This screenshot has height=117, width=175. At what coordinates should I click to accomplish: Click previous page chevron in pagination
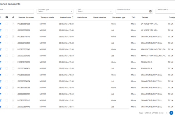click(167, 113)
